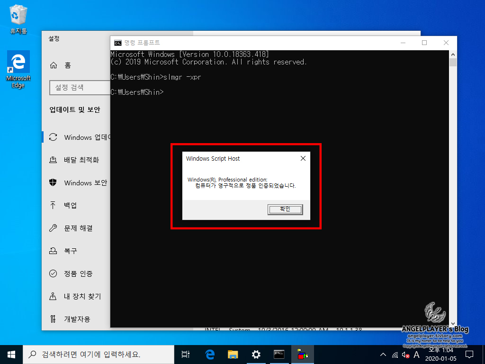This screenshot has height=364, width=485.
Task: Click the recovery icon beside 복구
Action: 53,251
